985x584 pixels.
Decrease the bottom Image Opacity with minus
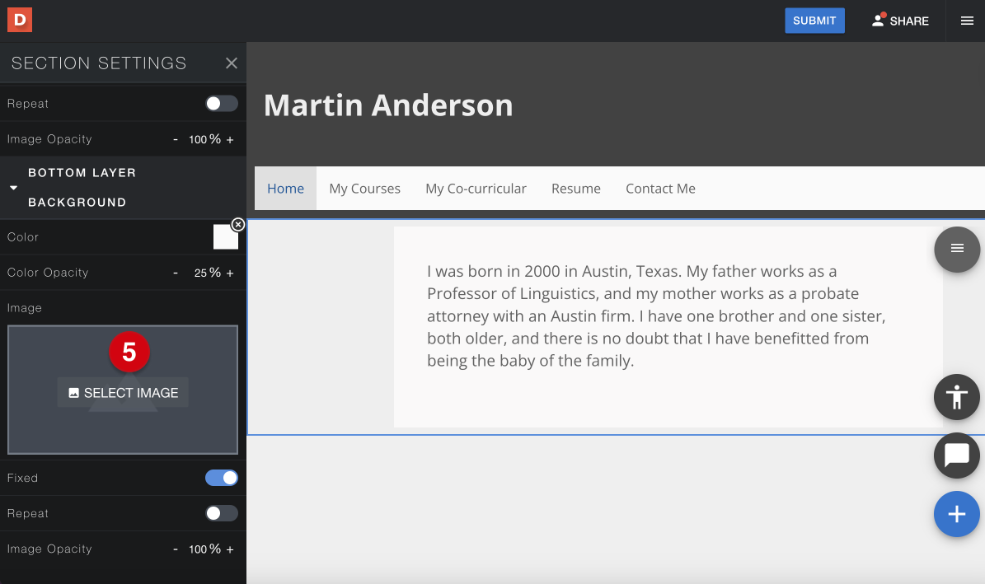176,549
